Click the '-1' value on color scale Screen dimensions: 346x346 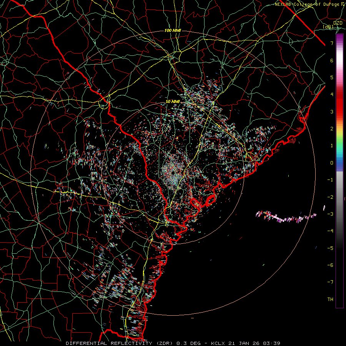coord(330,180)
